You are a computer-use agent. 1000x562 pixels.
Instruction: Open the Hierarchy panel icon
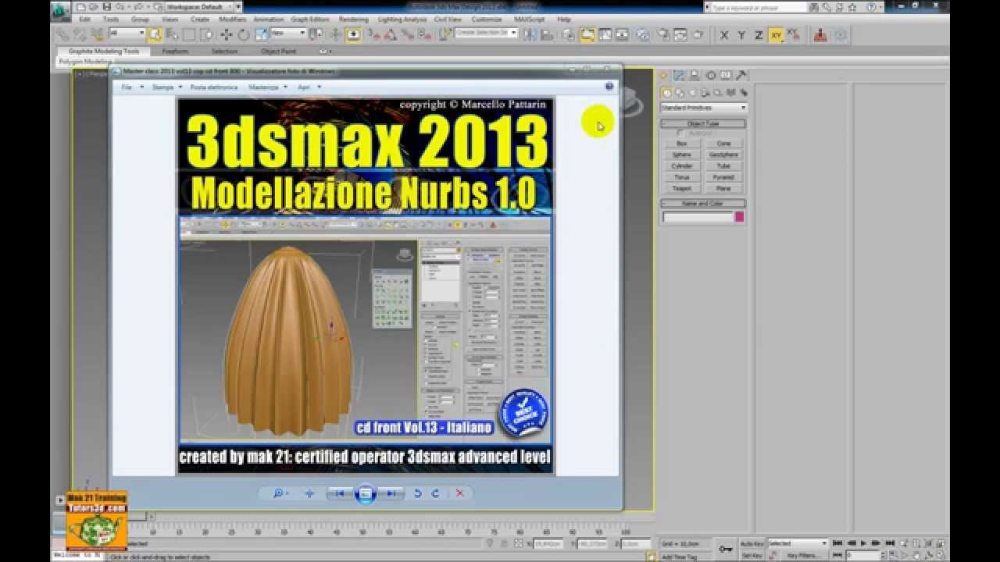click(x=695, y=76)
